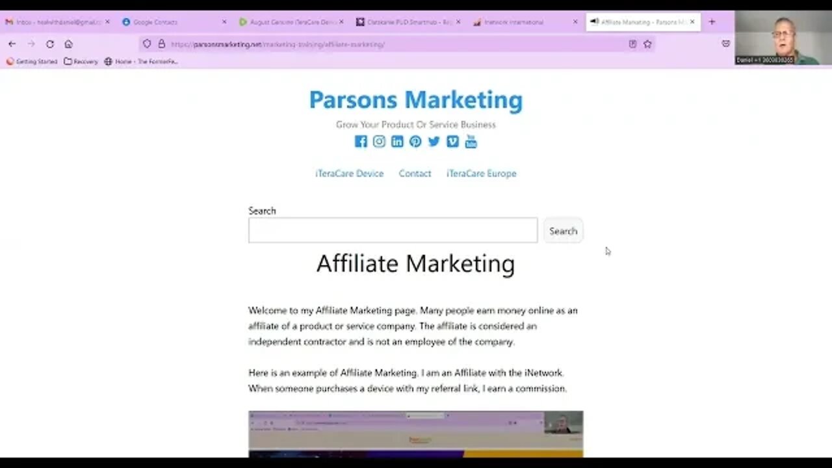Click the Search button

pos(563,231)
